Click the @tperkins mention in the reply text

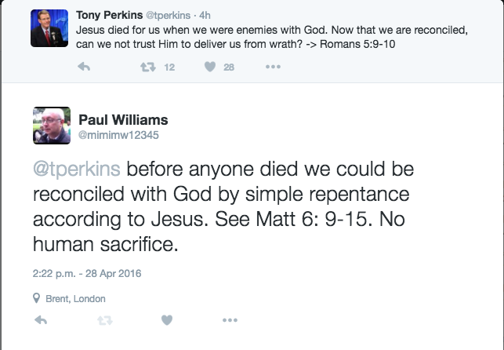77,170
